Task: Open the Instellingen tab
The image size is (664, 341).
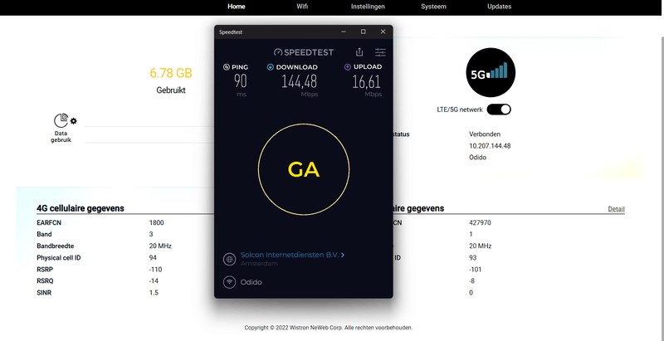Action: click(368, 7)
